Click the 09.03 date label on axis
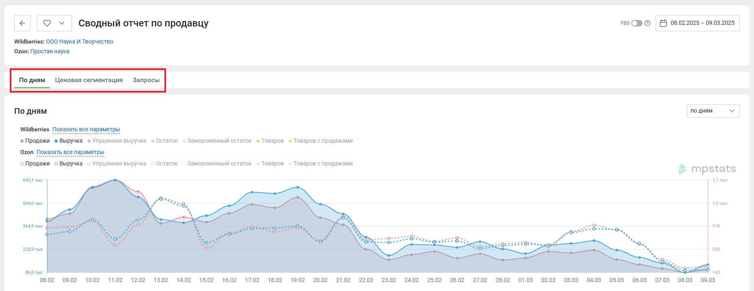754x291 pixels. (708, 280)
